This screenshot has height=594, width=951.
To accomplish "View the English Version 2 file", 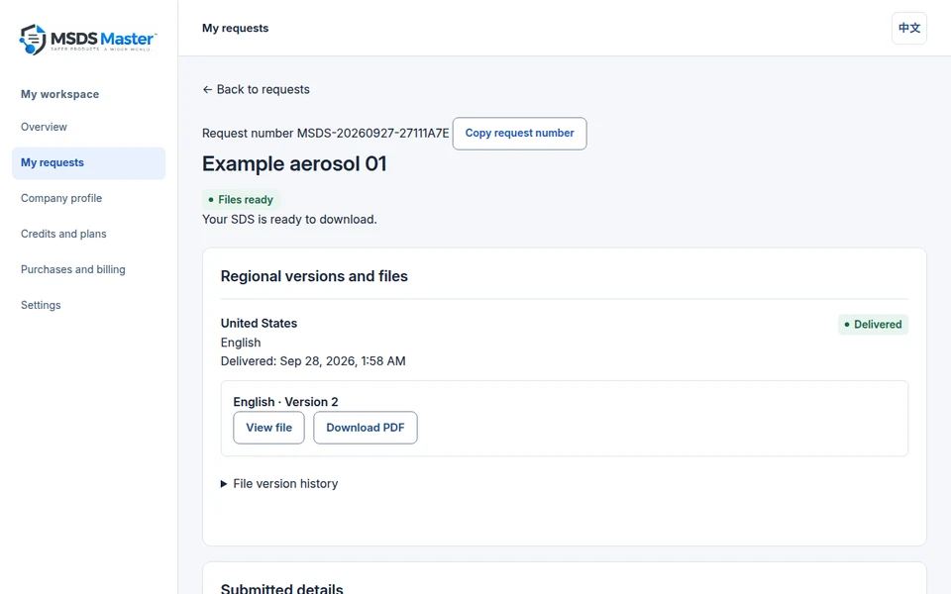I will pyautogui.click(x=268, y=428).
